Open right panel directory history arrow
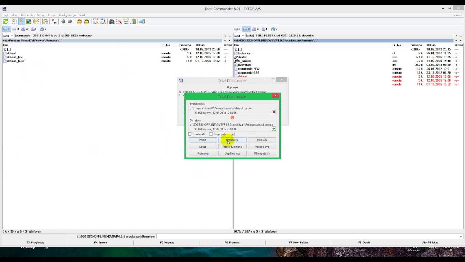The height and width of the screenshot is (262, 465). 460,41
